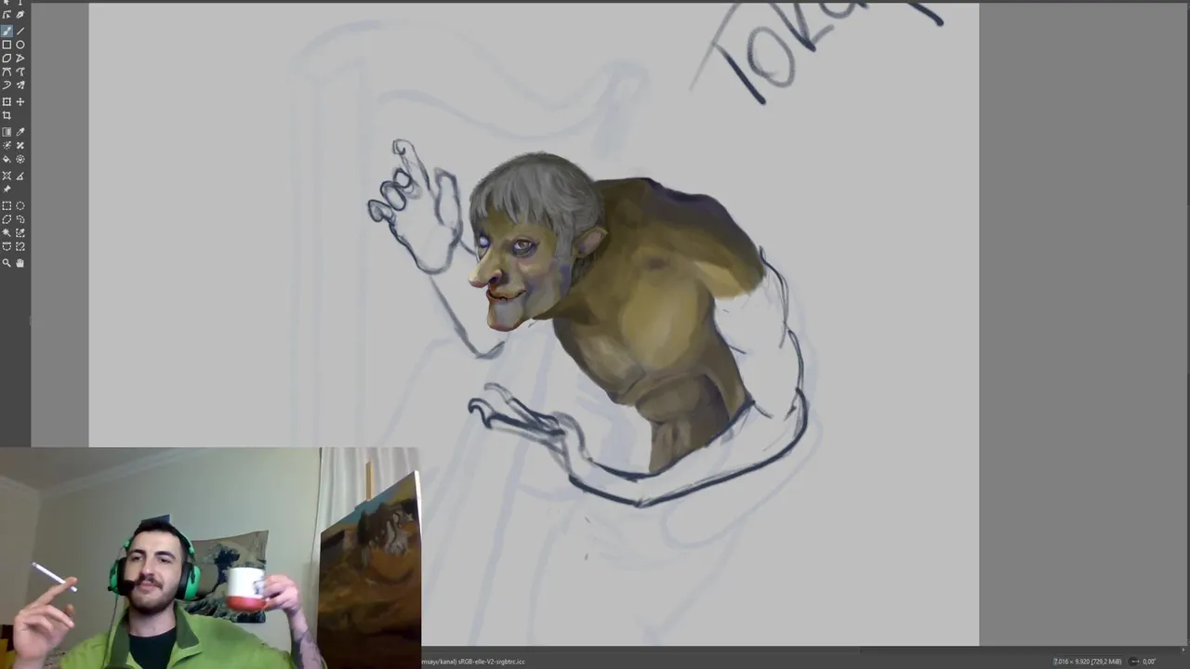Select the Reference Images pin tool
This screenshot has height=669, width=1190.
point(7,190)
